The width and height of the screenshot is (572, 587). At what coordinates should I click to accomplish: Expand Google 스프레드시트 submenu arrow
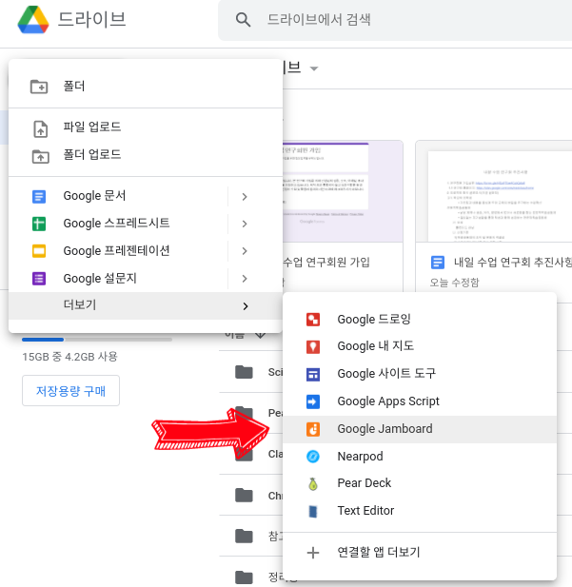click(x=245, y=224)
